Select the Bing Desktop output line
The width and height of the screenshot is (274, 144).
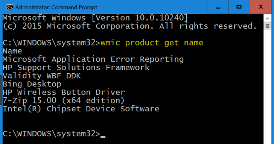(x=32, y=84)
